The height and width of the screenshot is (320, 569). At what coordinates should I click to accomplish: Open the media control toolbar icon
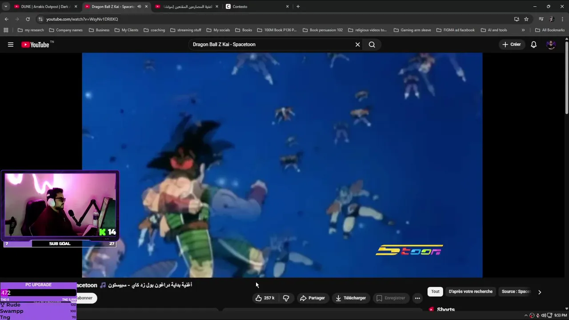pyautogui.click(x=541, y=19)
